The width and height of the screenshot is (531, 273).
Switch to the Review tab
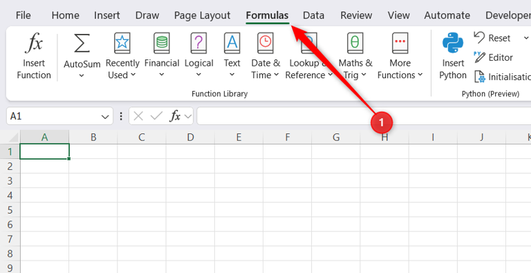(x=356, y=15)
